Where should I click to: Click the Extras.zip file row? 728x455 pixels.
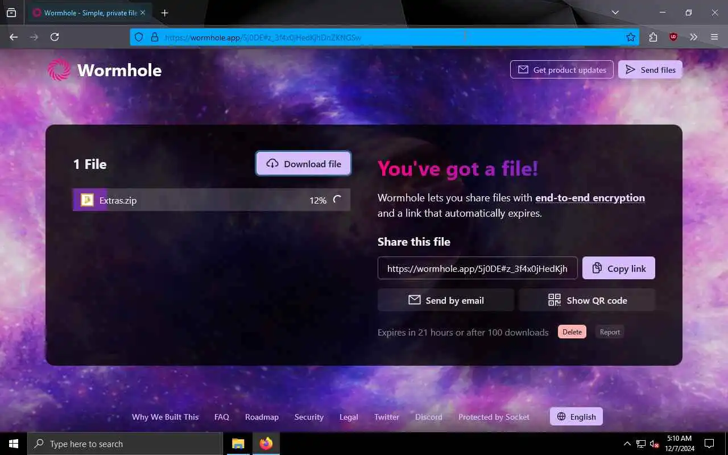click(212, 200)
